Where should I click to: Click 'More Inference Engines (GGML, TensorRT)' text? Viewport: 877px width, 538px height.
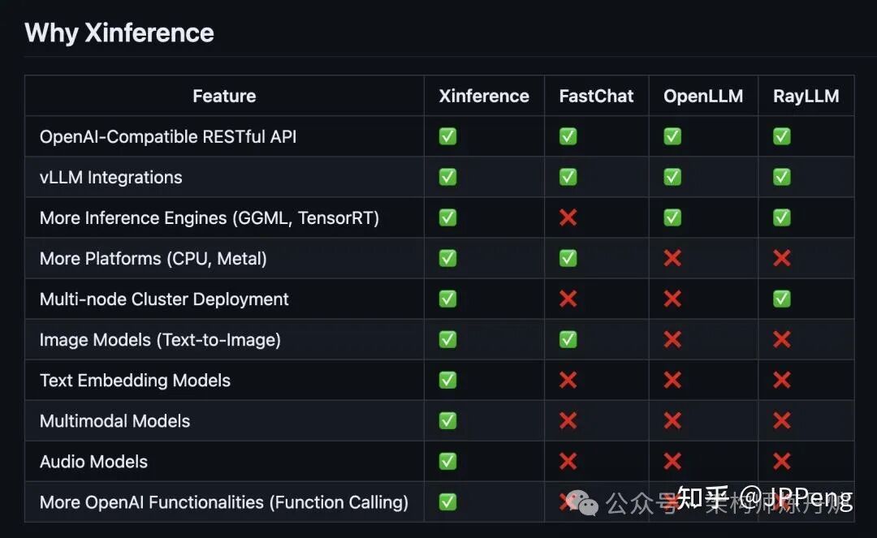[x=210, y=218]
